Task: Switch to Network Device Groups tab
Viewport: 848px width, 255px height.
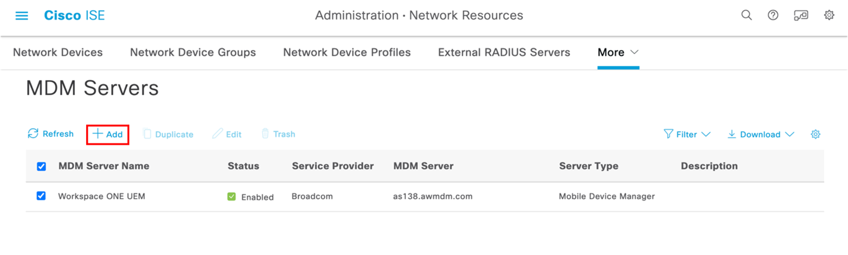Action: 193,52
